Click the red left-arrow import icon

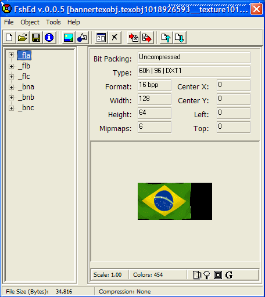point(134,38)
